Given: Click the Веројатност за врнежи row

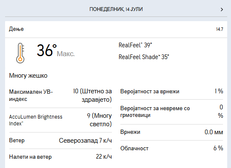Looking at the screenshot, I should pyautogui.click(x=171, y=91).
